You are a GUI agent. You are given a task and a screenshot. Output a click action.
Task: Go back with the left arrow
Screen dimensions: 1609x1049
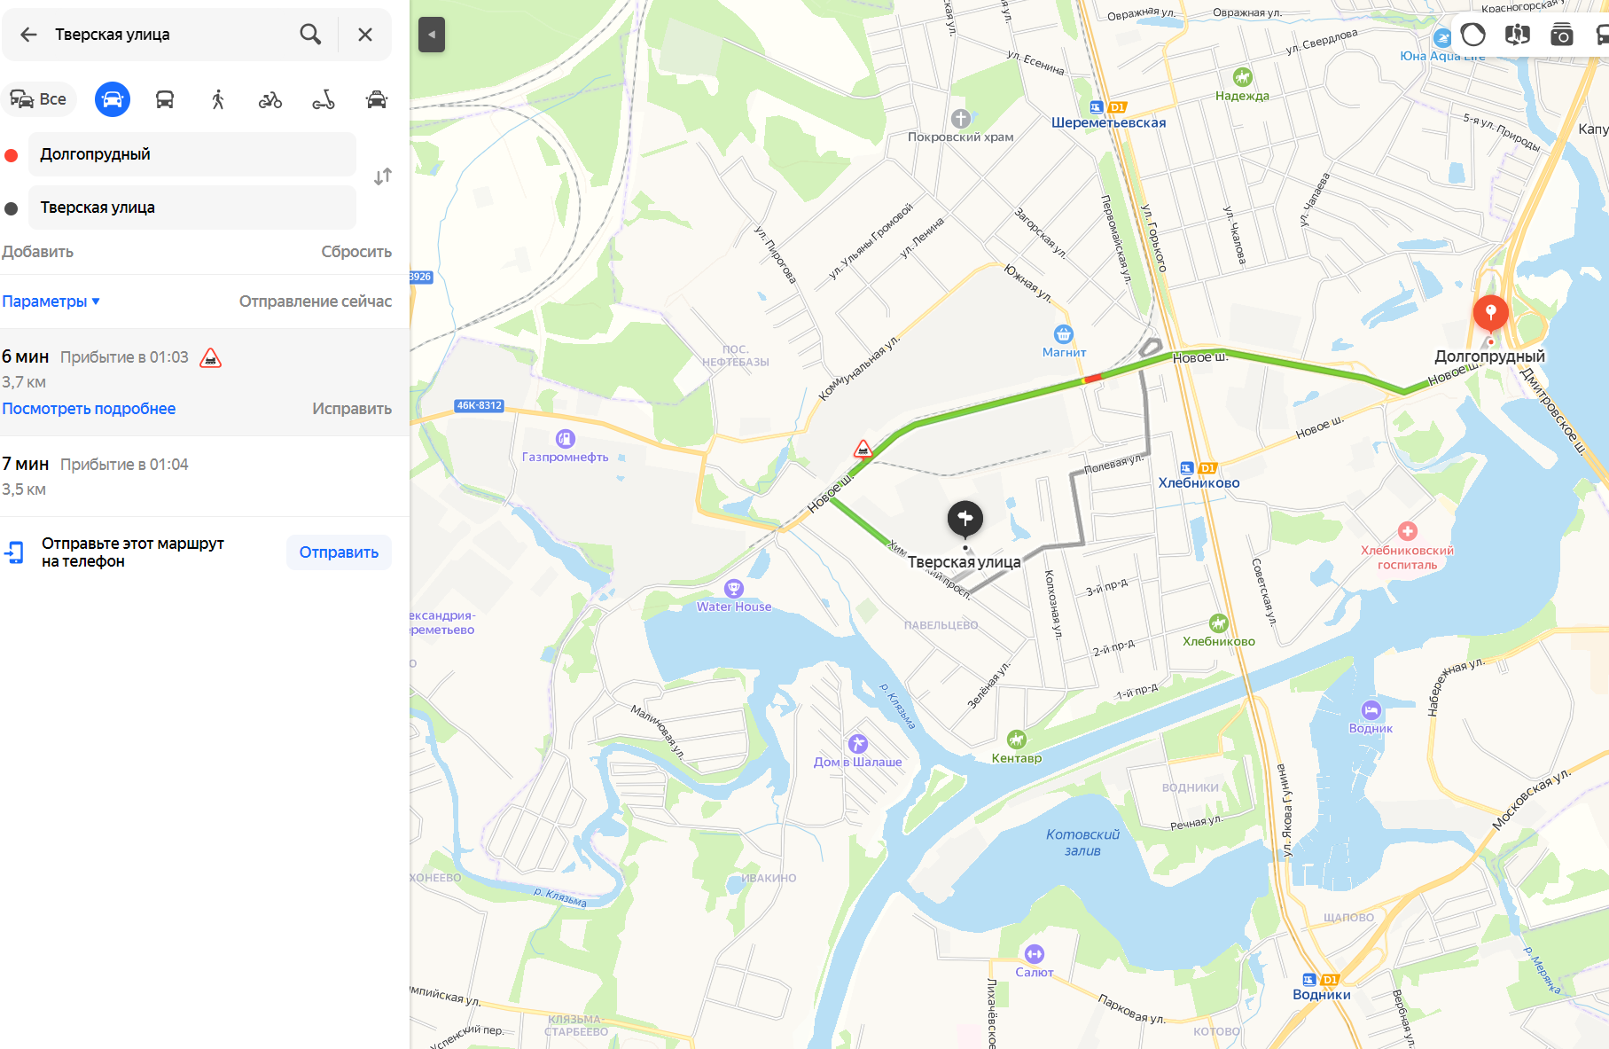pos(28,35)
